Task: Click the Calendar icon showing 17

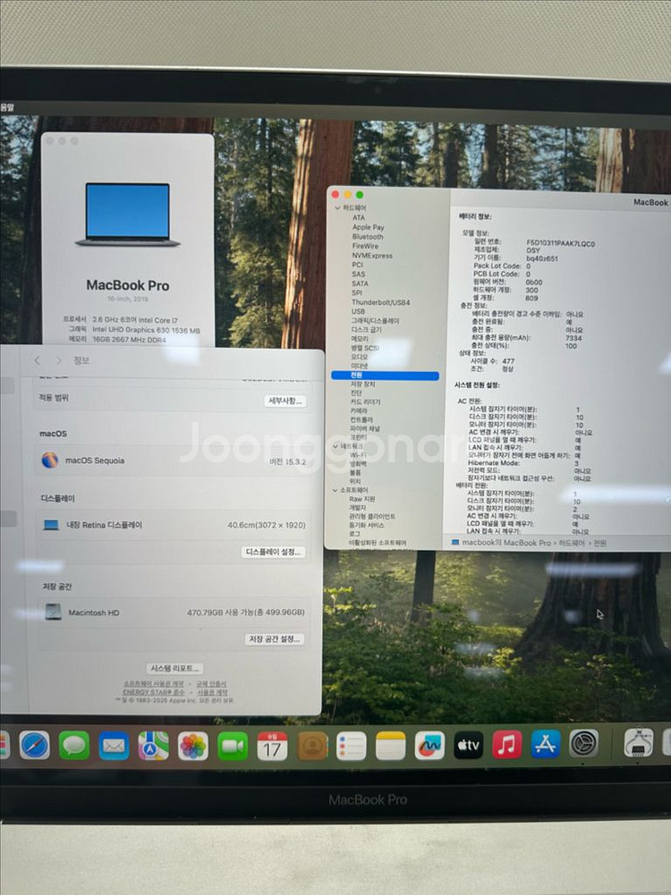Action: click(x=272, y=745)
